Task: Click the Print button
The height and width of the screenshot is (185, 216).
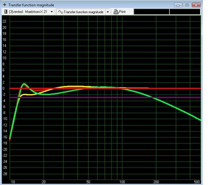Action: pyautogui.click(x=120, y=12)
